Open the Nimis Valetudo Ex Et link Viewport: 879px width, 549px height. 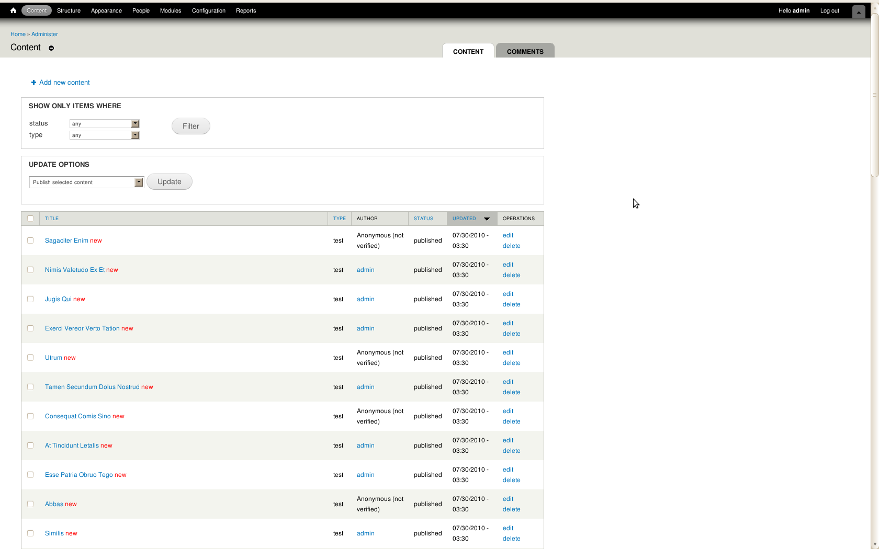(x=75, y=270)
